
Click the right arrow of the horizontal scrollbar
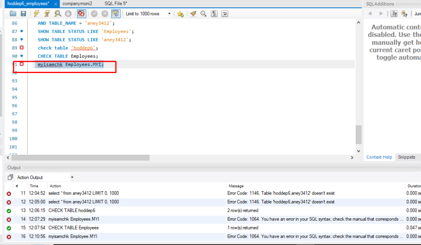(x=352, y=158)
